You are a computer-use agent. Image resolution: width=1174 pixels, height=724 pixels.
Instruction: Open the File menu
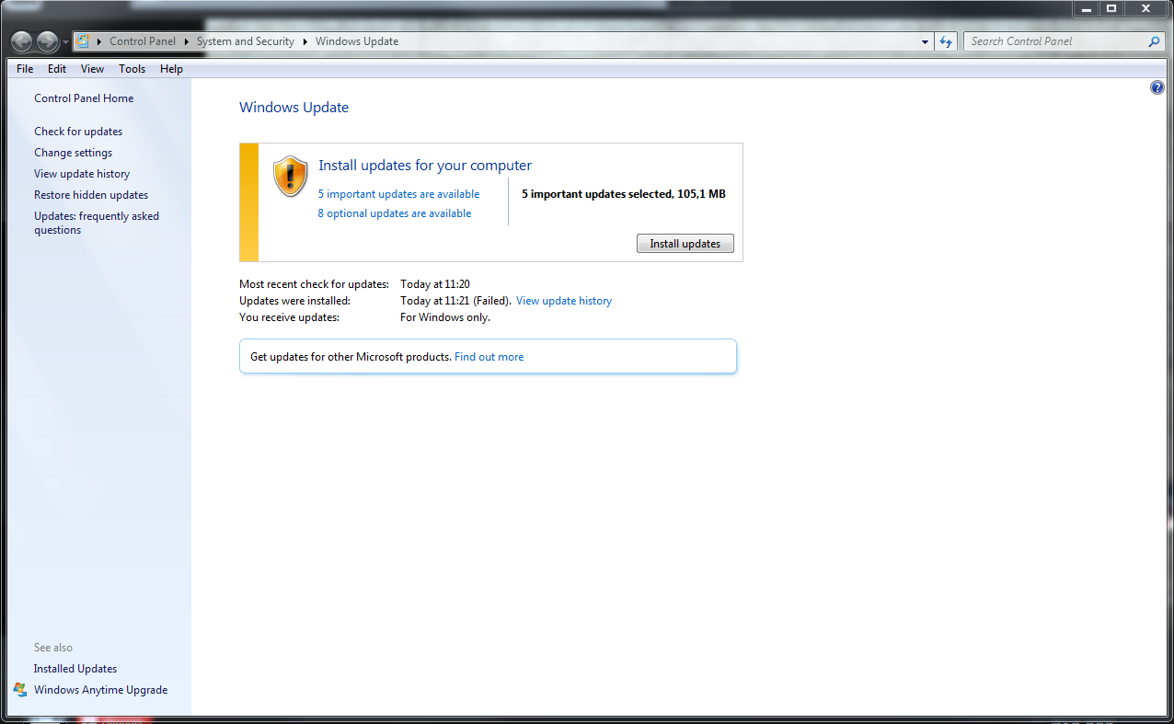25,69
